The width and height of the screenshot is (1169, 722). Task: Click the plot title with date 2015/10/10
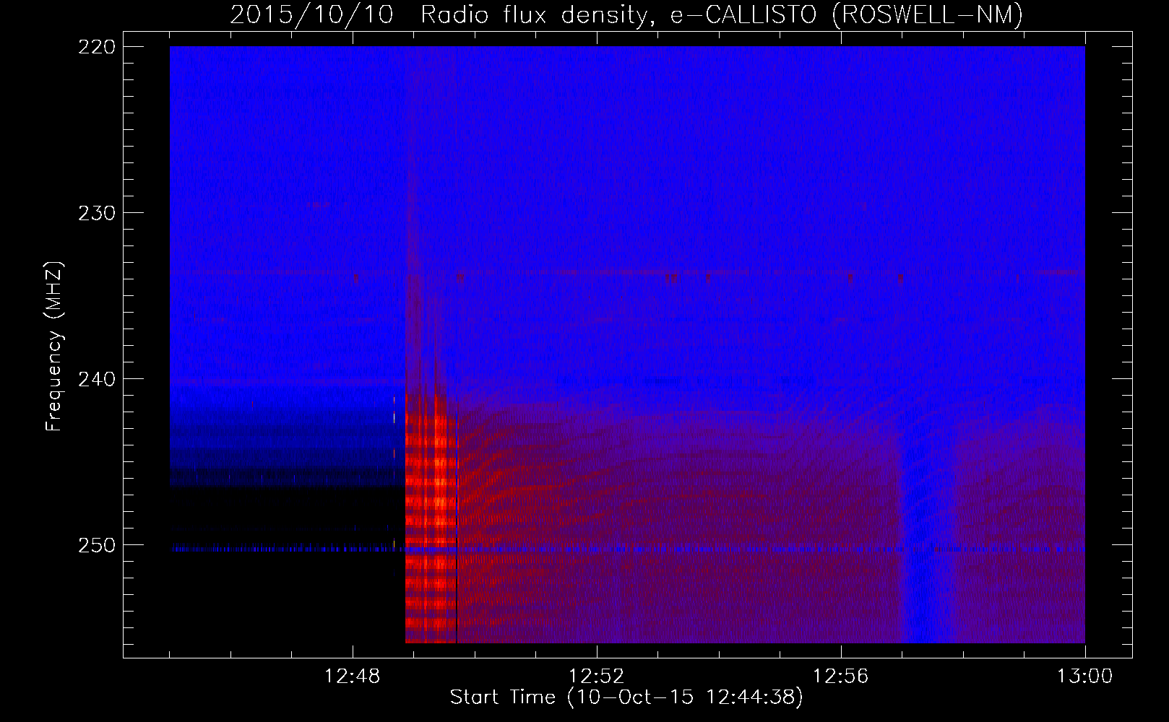click(x=626, y=14)
